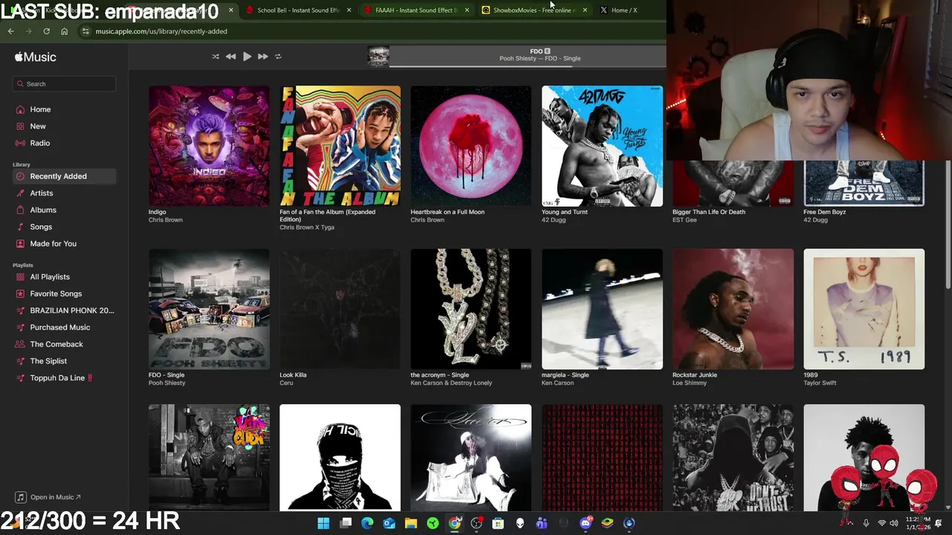The image size is (952, 535).
Task: Switch to Home / X tab
Action: point(623,10)
